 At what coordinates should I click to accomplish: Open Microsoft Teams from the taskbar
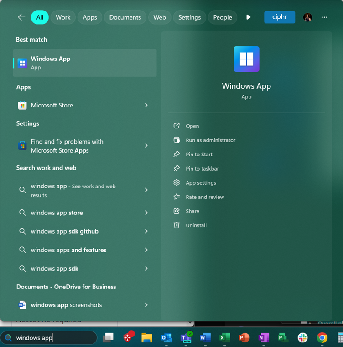click(186, 338)
